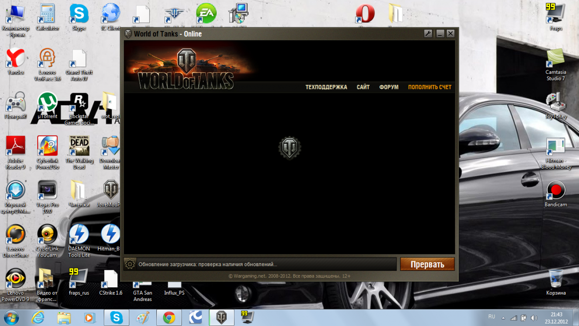Launch Internet Explorer from taskbar
This screenshot has width=579, height=326.
(37, 317)
